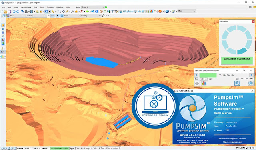The height and width of the screenshot is (150, 256).
Task: Step simulation backward with left arrow
Action: coord(196,75)
